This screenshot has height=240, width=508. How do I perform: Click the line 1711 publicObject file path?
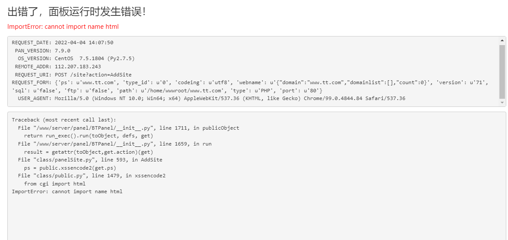[129, 128]
